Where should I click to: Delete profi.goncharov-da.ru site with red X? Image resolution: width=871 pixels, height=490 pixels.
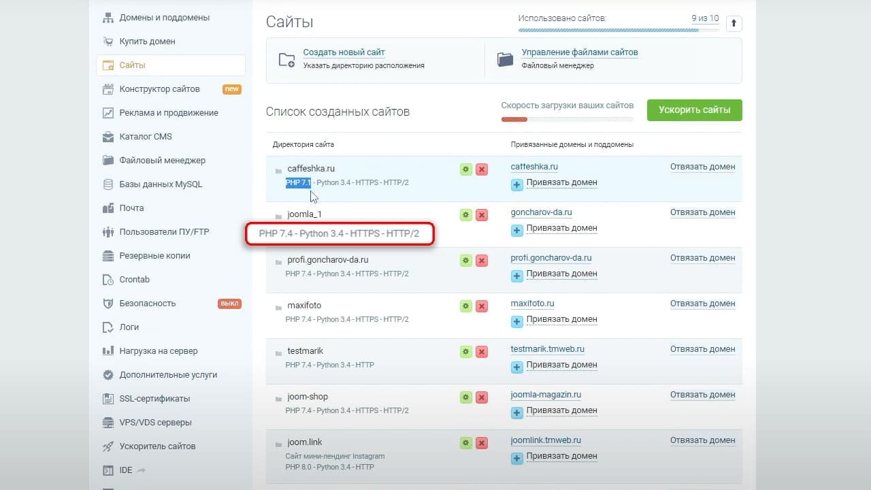(482, 261)
